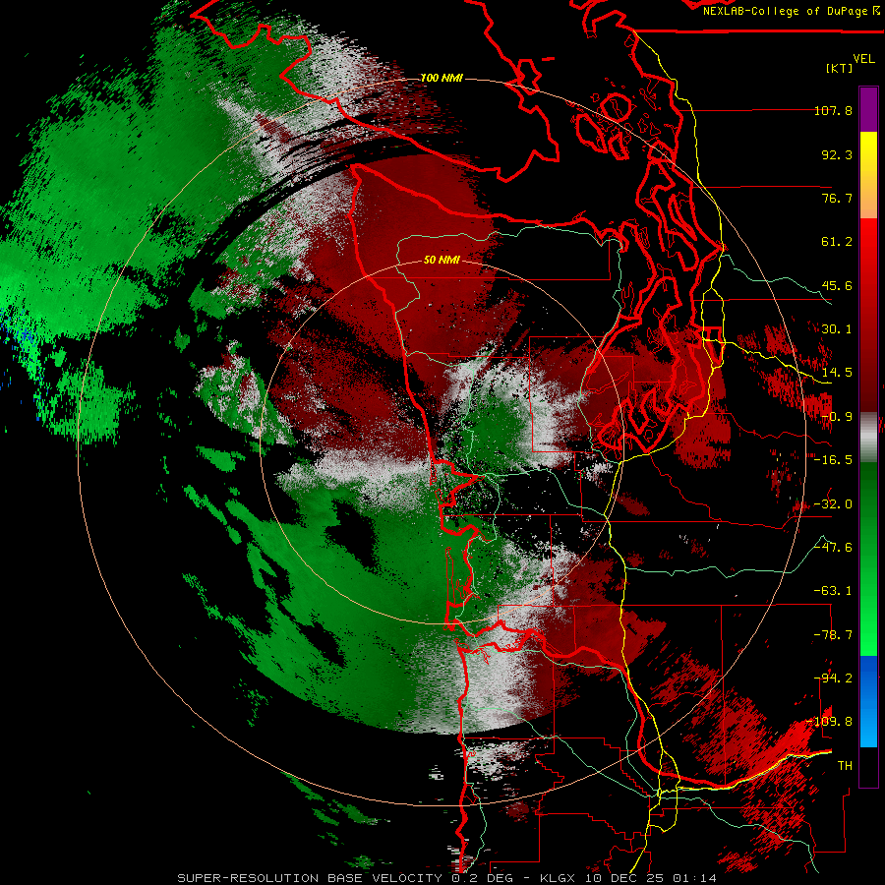Click the -32.0 legend value
This screenshot has height=885, width=885.
click(833, 504)
